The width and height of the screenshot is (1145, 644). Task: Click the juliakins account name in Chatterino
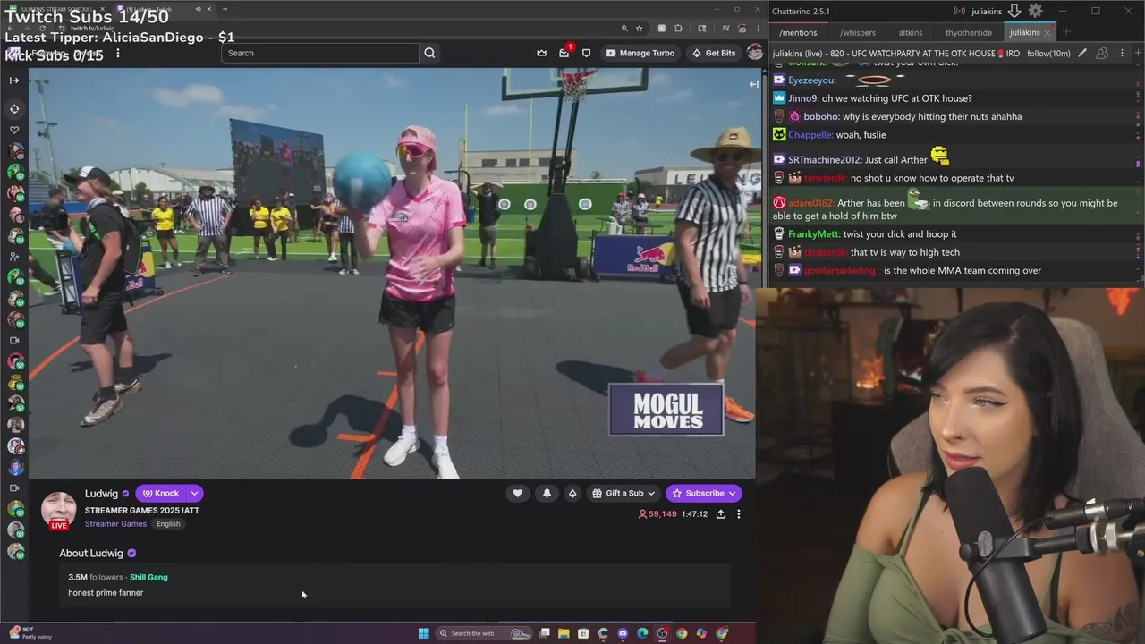click(x=987, y=11)
